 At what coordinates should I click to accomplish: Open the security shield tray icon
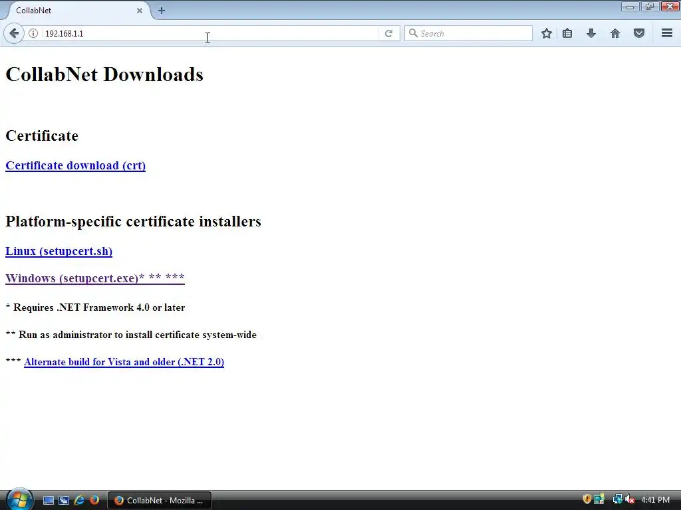point(587,499)
